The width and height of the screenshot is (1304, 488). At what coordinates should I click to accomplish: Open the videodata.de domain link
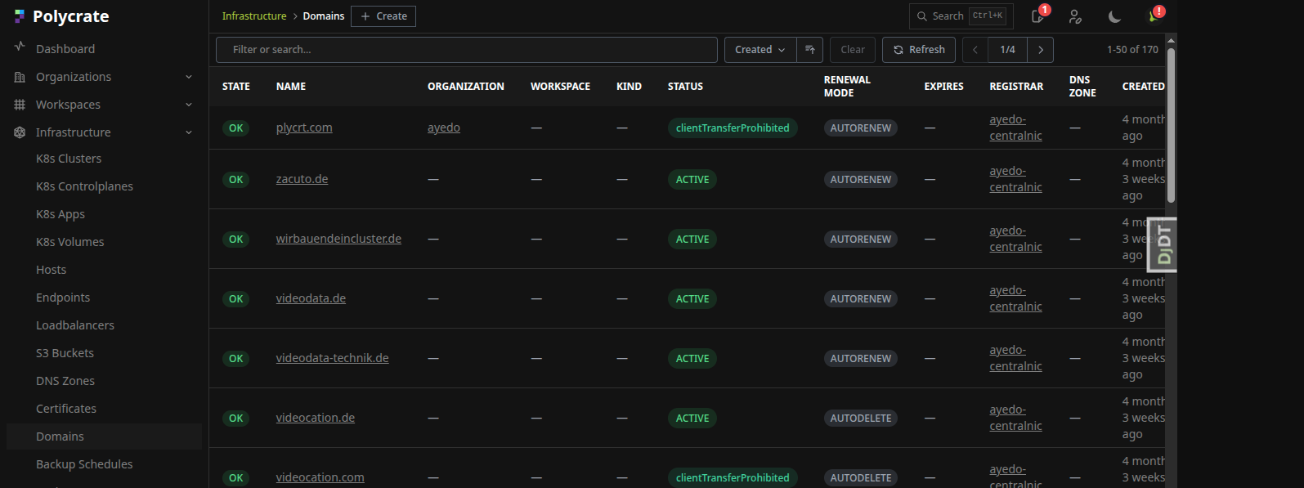coord(311,298)
